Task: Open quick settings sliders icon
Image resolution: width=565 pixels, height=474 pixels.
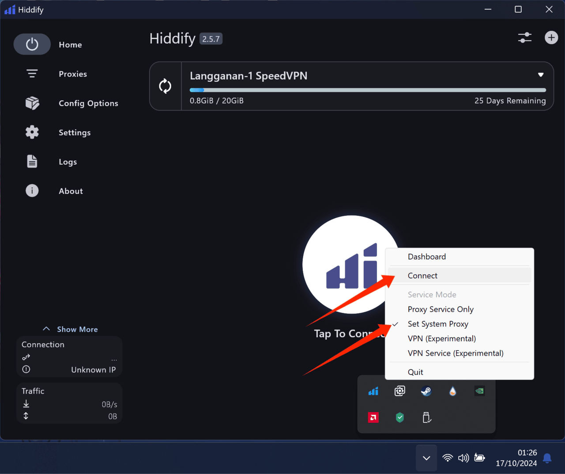Action: tap(525, 38)
